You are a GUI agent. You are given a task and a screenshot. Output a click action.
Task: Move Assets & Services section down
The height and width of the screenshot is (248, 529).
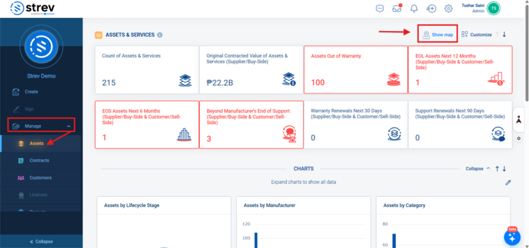(x=505, y=34)
